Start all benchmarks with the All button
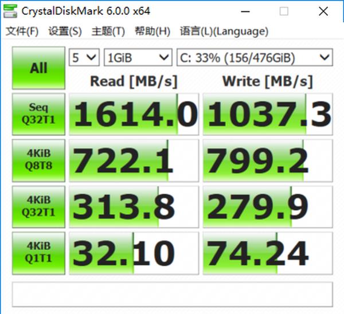 pos(38,68)
